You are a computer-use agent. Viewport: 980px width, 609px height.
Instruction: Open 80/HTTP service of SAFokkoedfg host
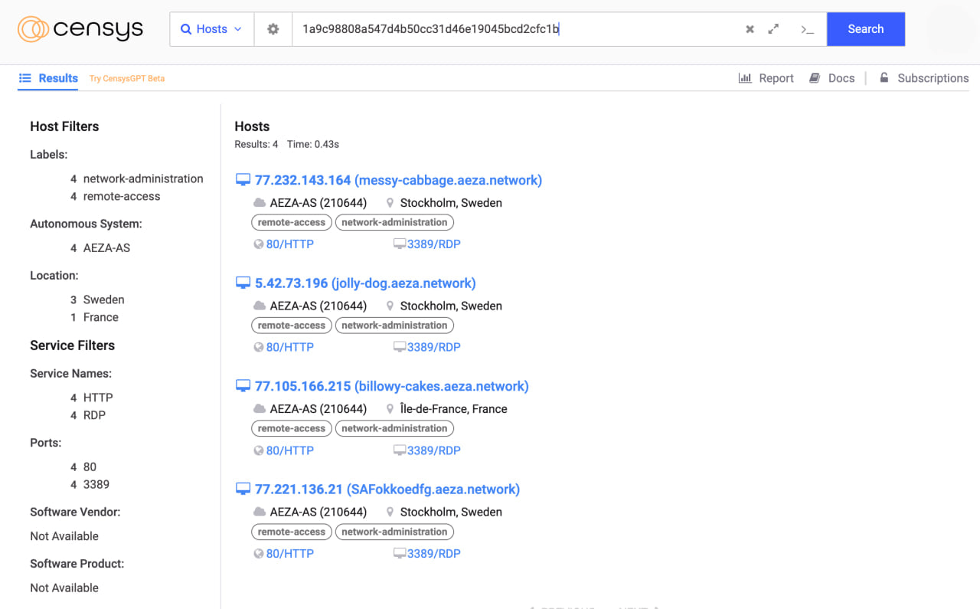[x=289, y=554]
